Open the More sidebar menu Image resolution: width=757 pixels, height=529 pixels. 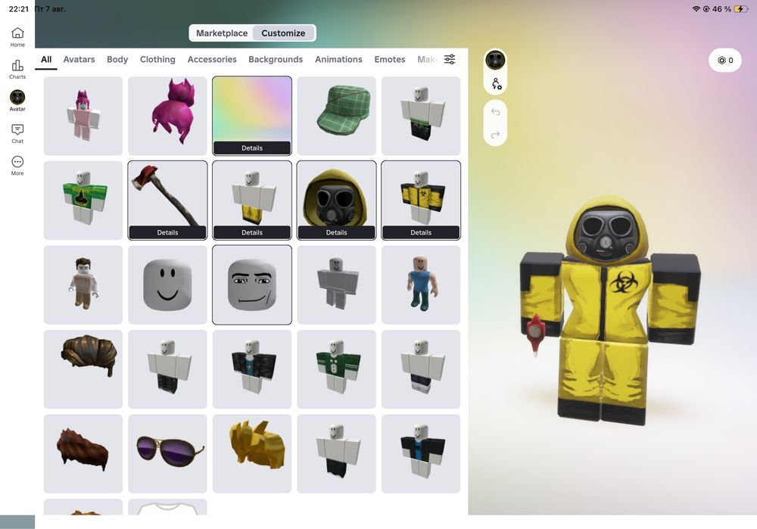coord(17,166)
